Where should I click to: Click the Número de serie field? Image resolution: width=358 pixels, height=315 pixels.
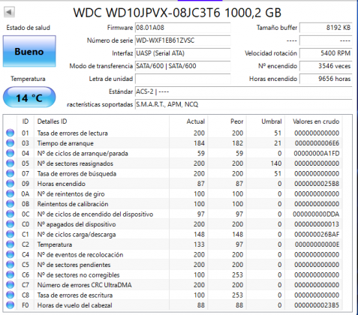[182, 40]
